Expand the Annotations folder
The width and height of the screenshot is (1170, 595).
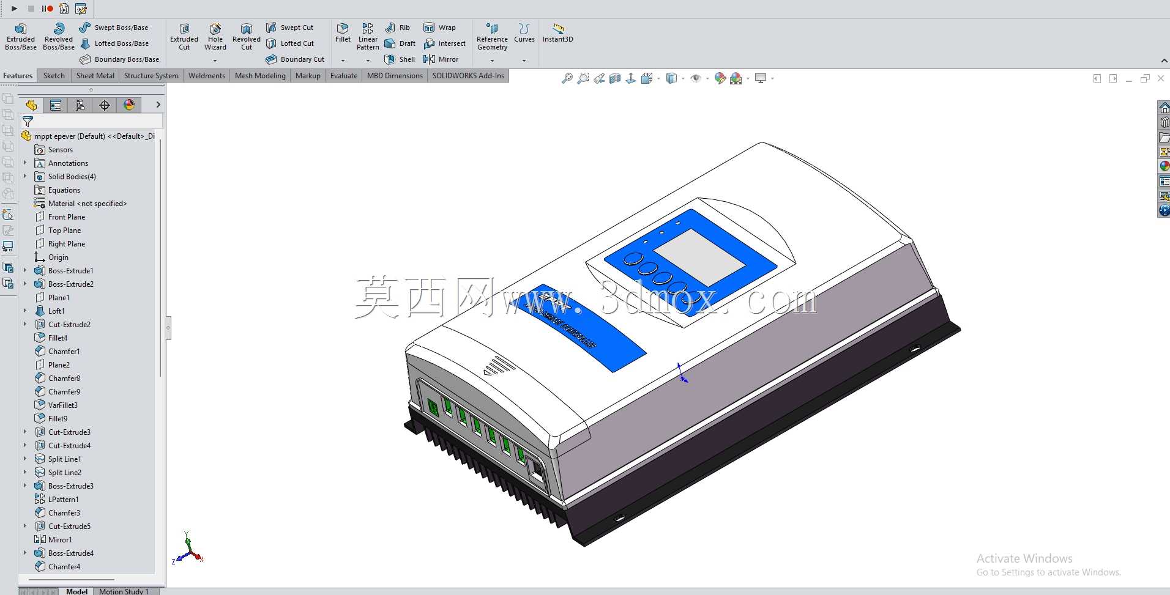(x=25, y=163)
